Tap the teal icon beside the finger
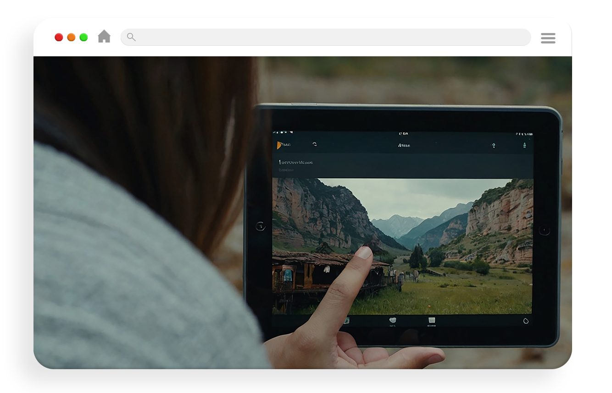This screenshot has height=393, width=612. click(345, 321)
